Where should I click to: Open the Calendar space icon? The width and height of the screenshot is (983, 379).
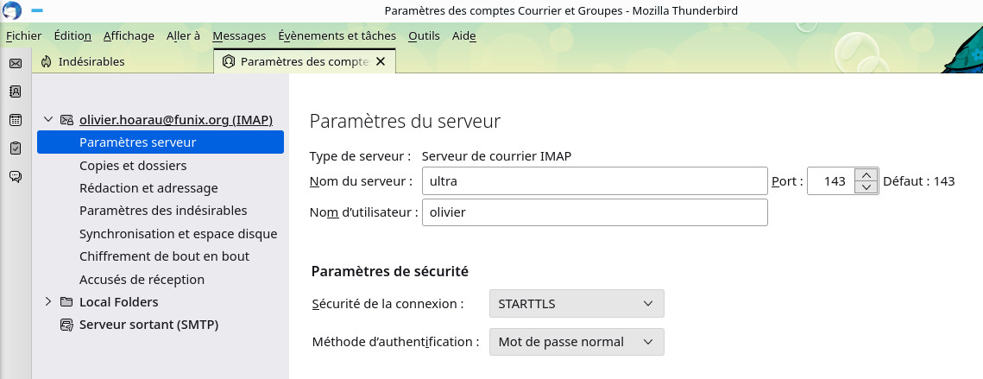pyautogui.click(x=15, y=120)
